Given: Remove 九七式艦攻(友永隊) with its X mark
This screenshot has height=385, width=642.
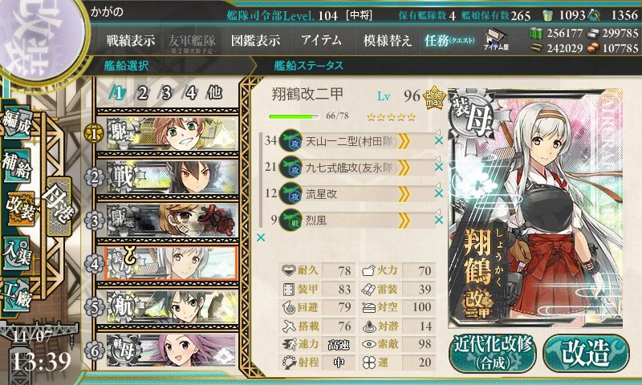Looking at the screenshot, I should pyautogui.click(x=438, y=167).
